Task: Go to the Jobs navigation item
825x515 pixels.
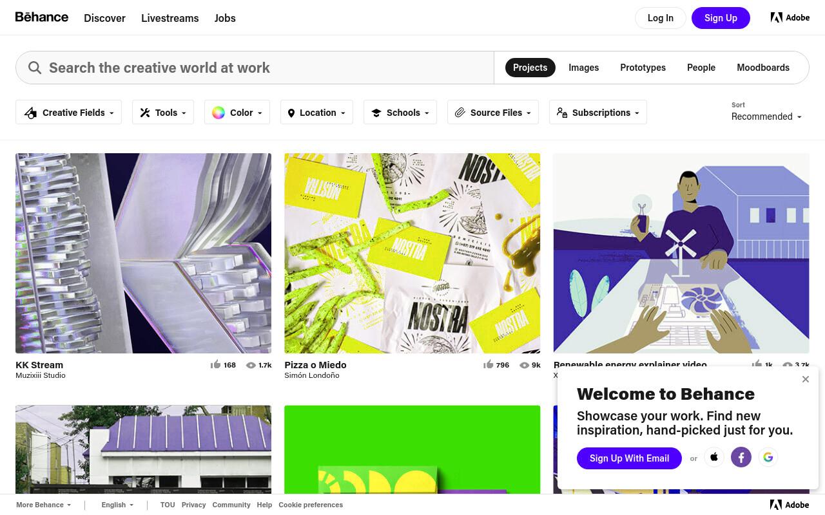Action: pos(225,18)
